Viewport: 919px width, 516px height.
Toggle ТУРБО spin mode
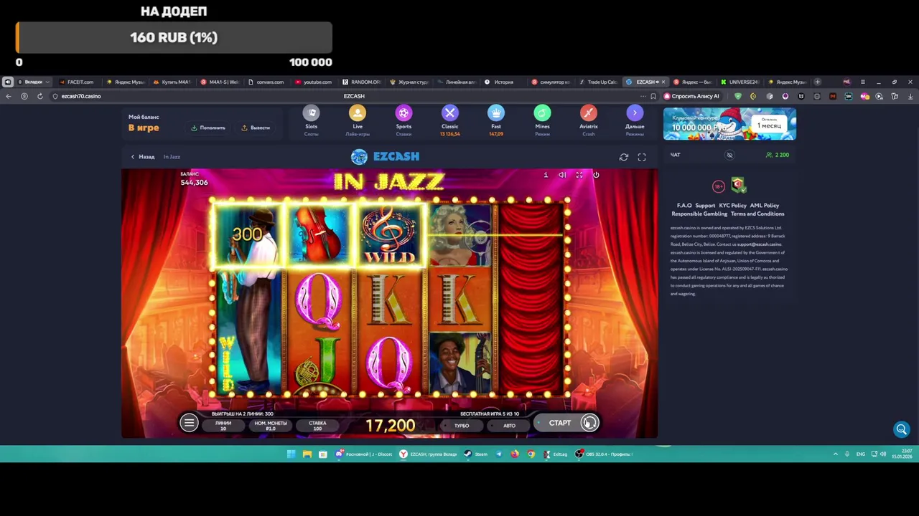(x=462, y=426)
